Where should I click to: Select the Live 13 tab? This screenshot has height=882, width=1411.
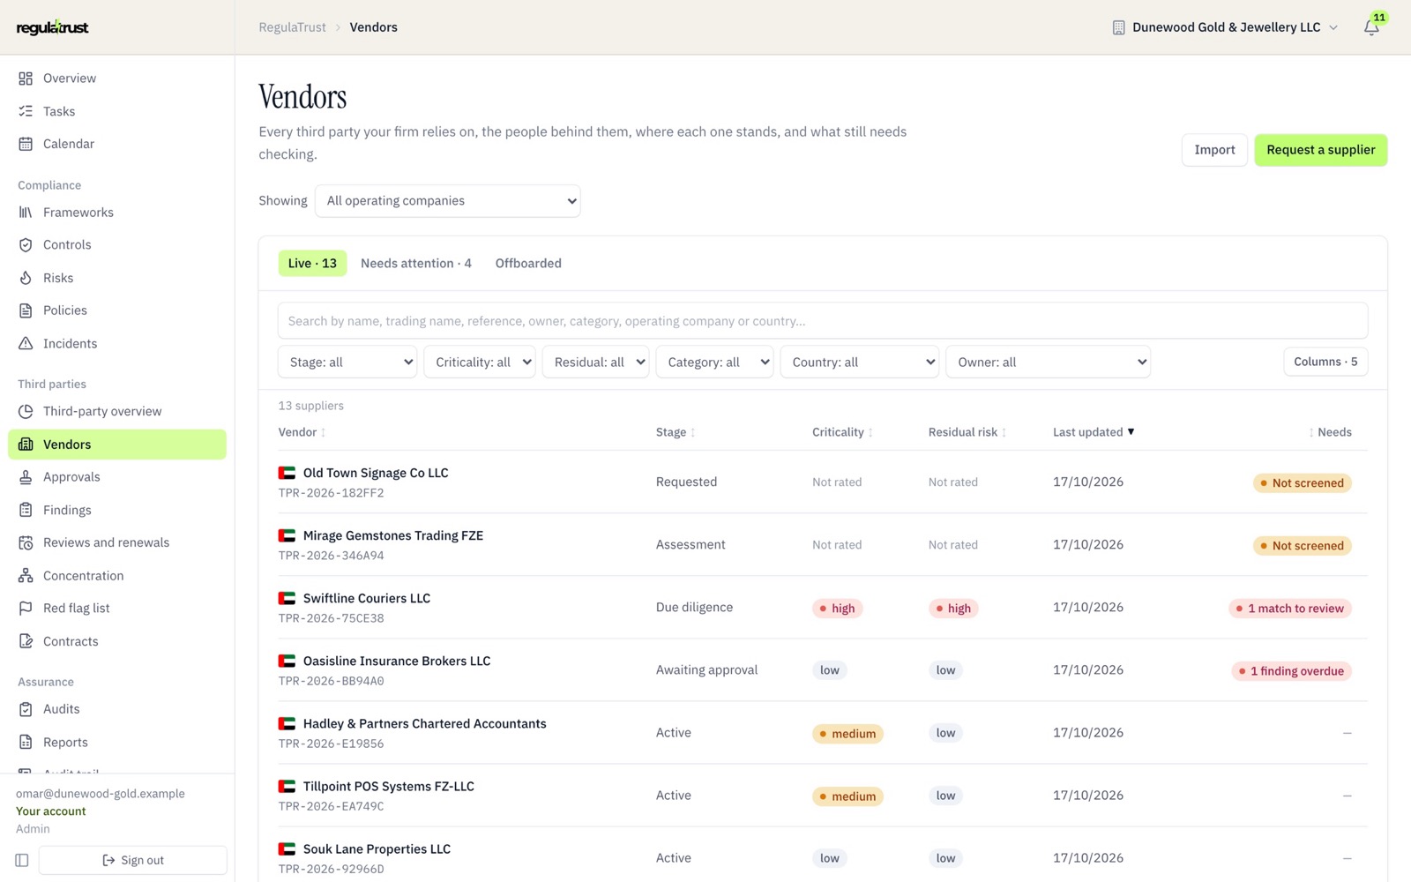[312, 263]
